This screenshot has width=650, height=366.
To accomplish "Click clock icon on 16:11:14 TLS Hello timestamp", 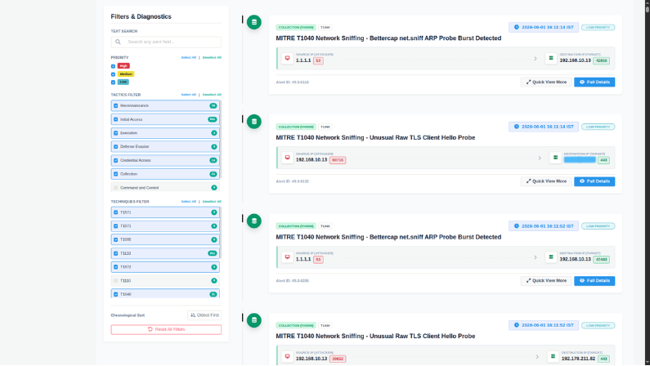I will point(517,127).
